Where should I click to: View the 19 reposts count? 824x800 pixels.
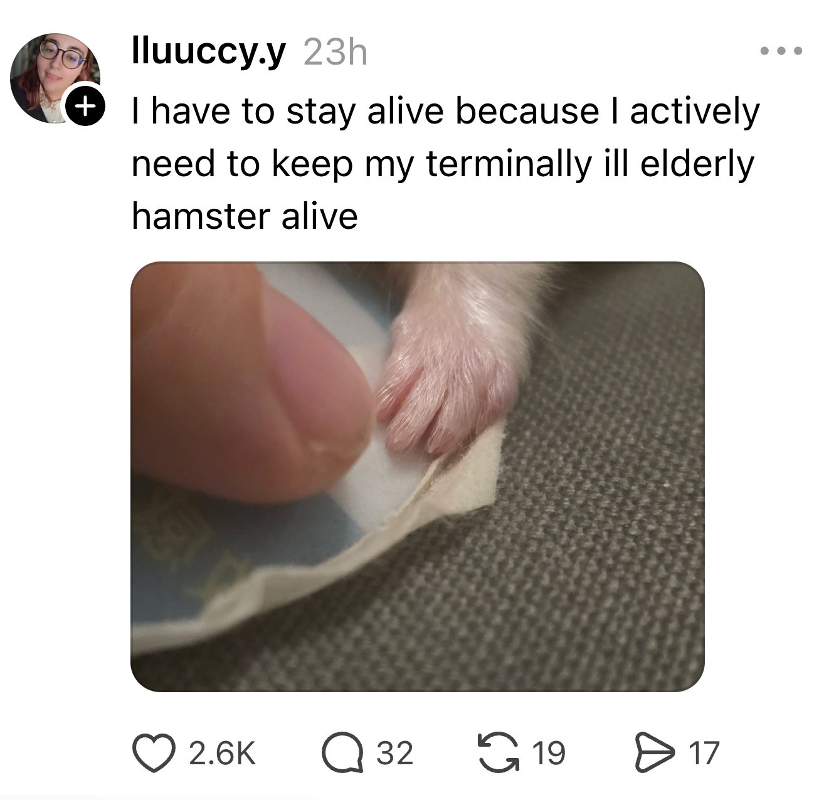pyautogui.click(x=549, y=753)
